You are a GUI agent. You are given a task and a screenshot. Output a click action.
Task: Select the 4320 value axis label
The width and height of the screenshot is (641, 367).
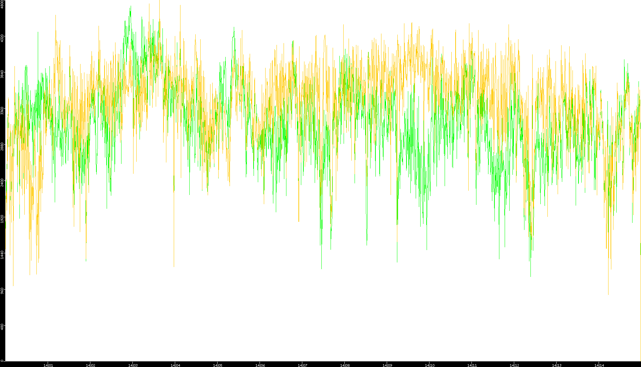[x=2, y=38]
